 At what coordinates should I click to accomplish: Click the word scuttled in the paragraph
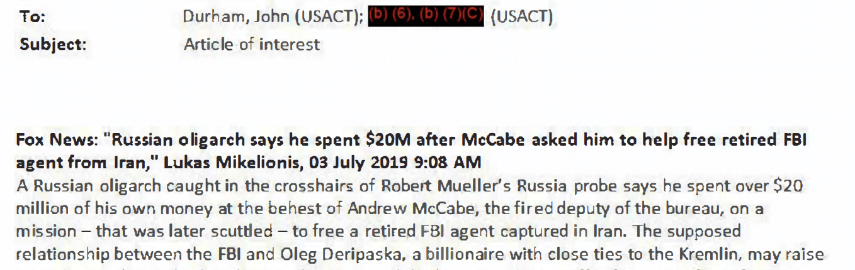[247, 231]
